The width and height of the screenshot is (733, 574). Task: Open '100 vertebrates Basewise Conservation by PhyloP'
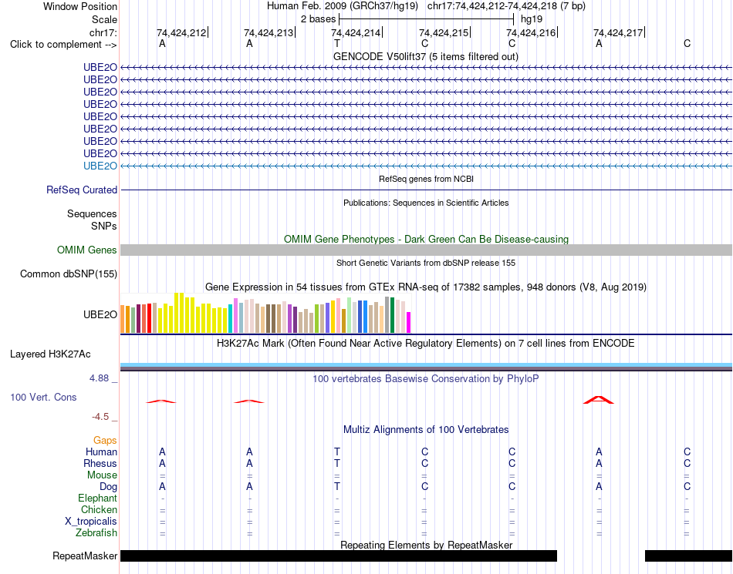tap(426, 379)
